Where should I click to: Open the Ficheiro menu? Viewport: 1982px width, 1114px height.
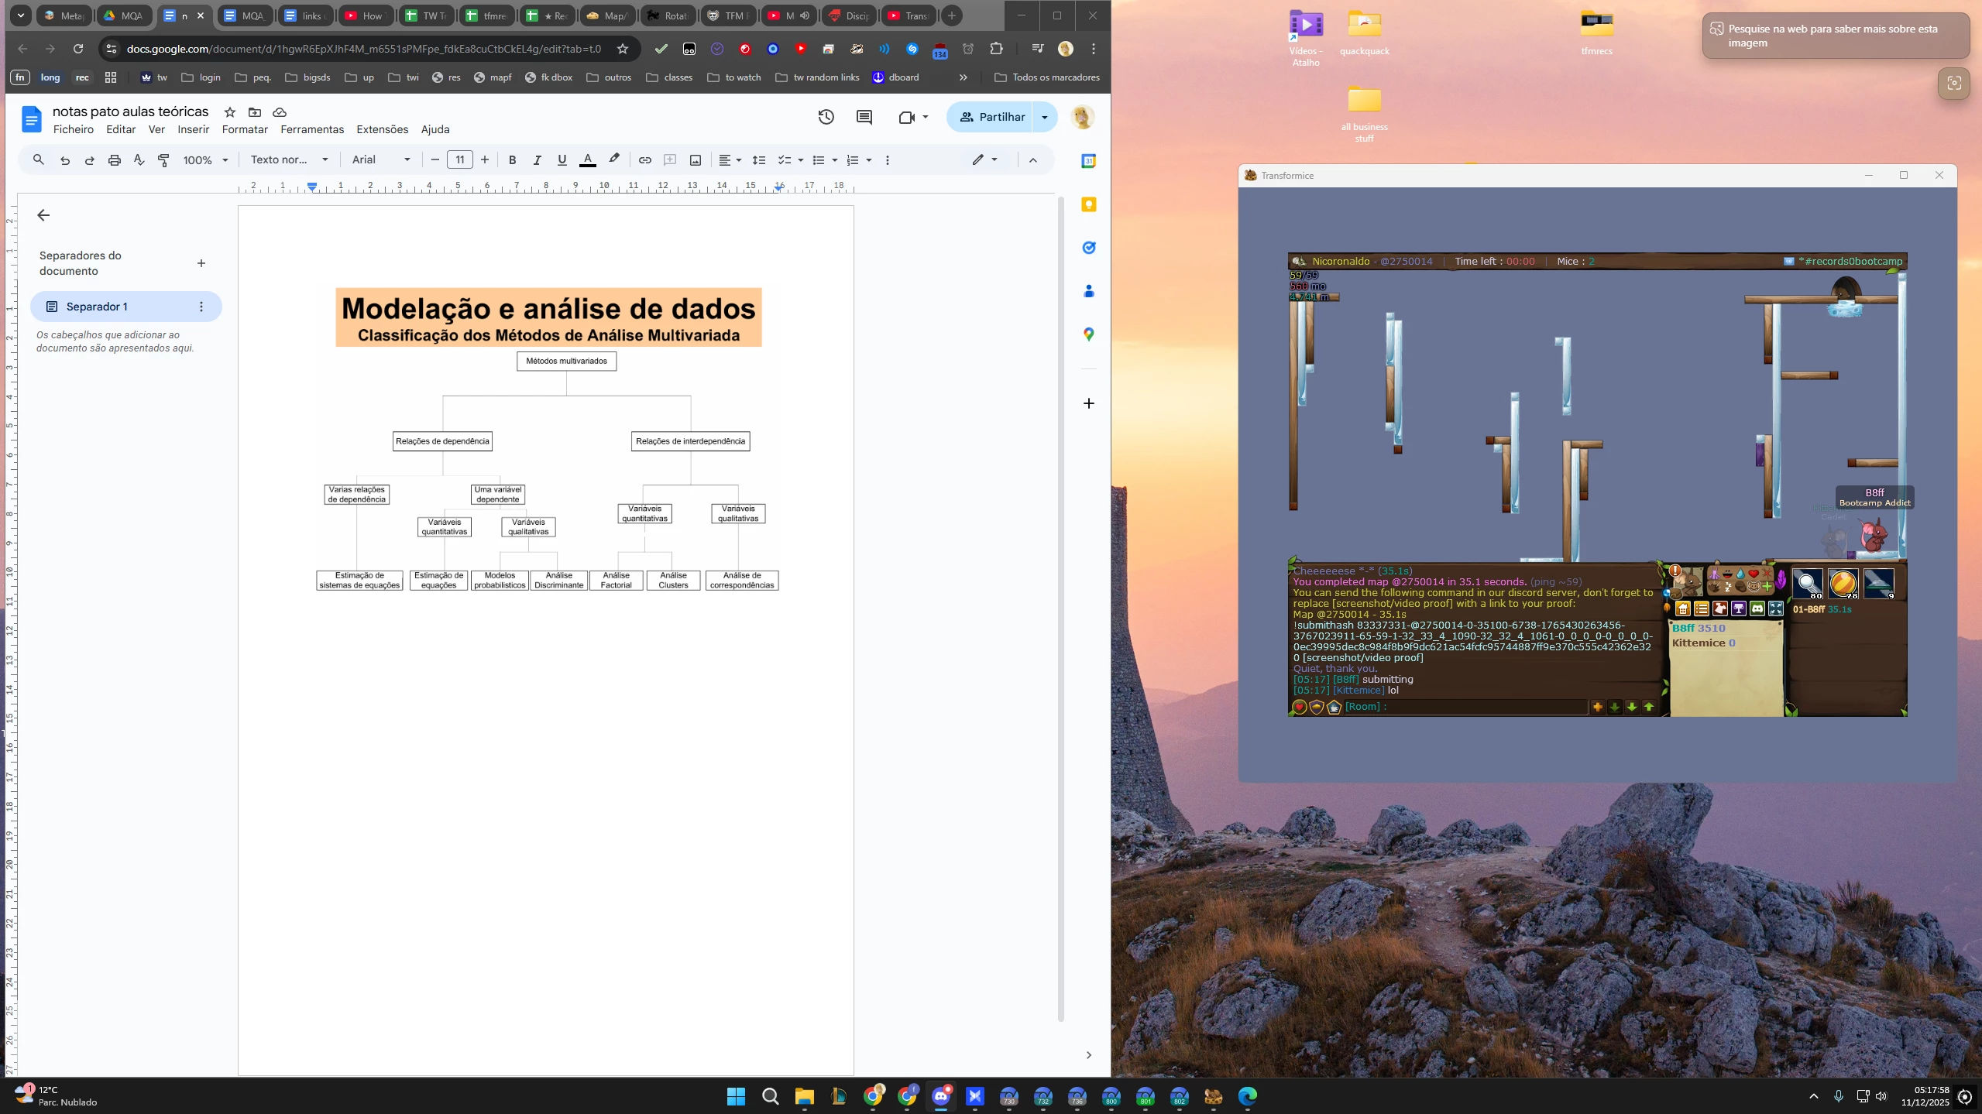click(74, 129)
